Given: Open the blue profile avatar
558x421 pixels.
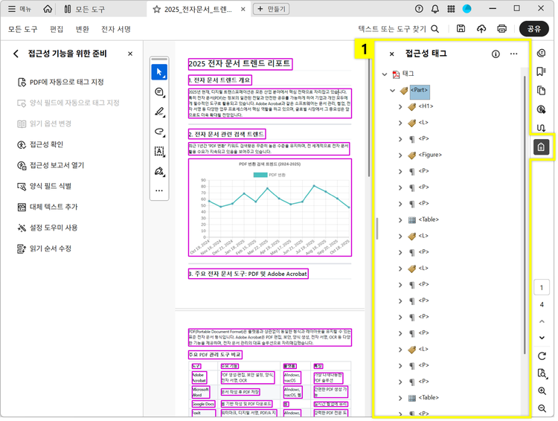Looking at the screenshot, I should point(467,9).
